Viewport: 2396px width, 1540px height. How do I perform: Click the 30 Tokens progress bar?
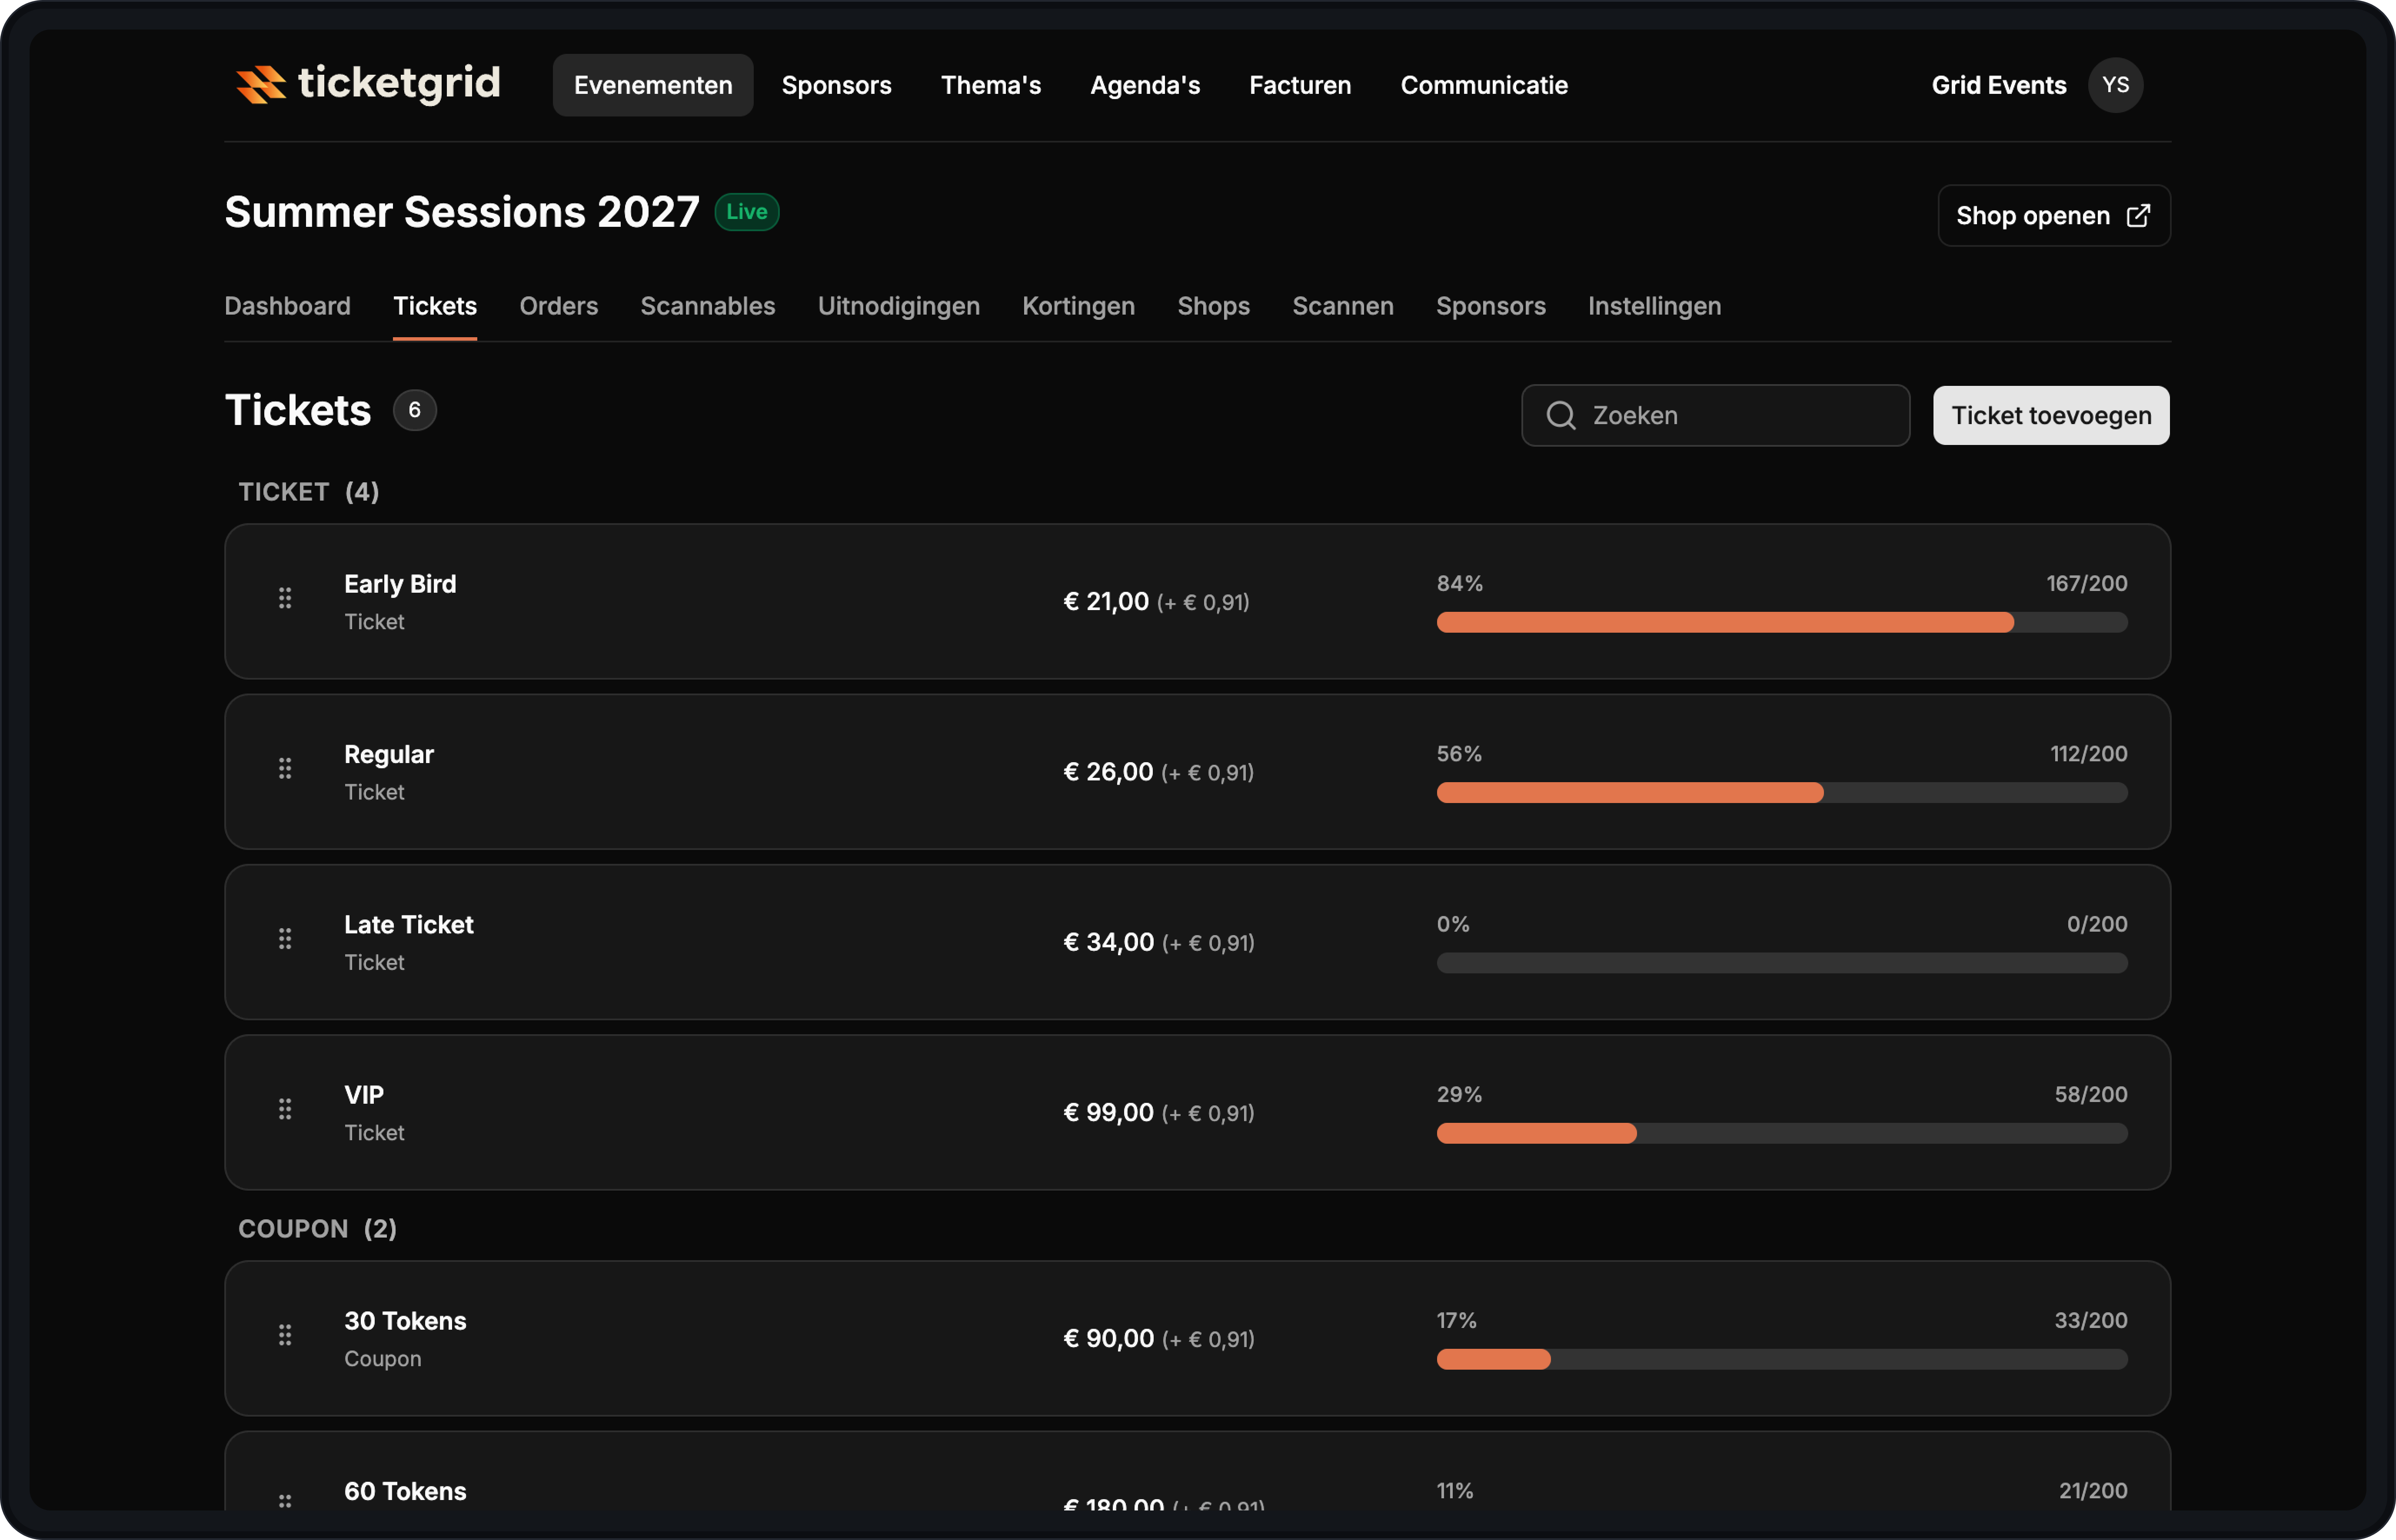(x=1782, y=1359)
